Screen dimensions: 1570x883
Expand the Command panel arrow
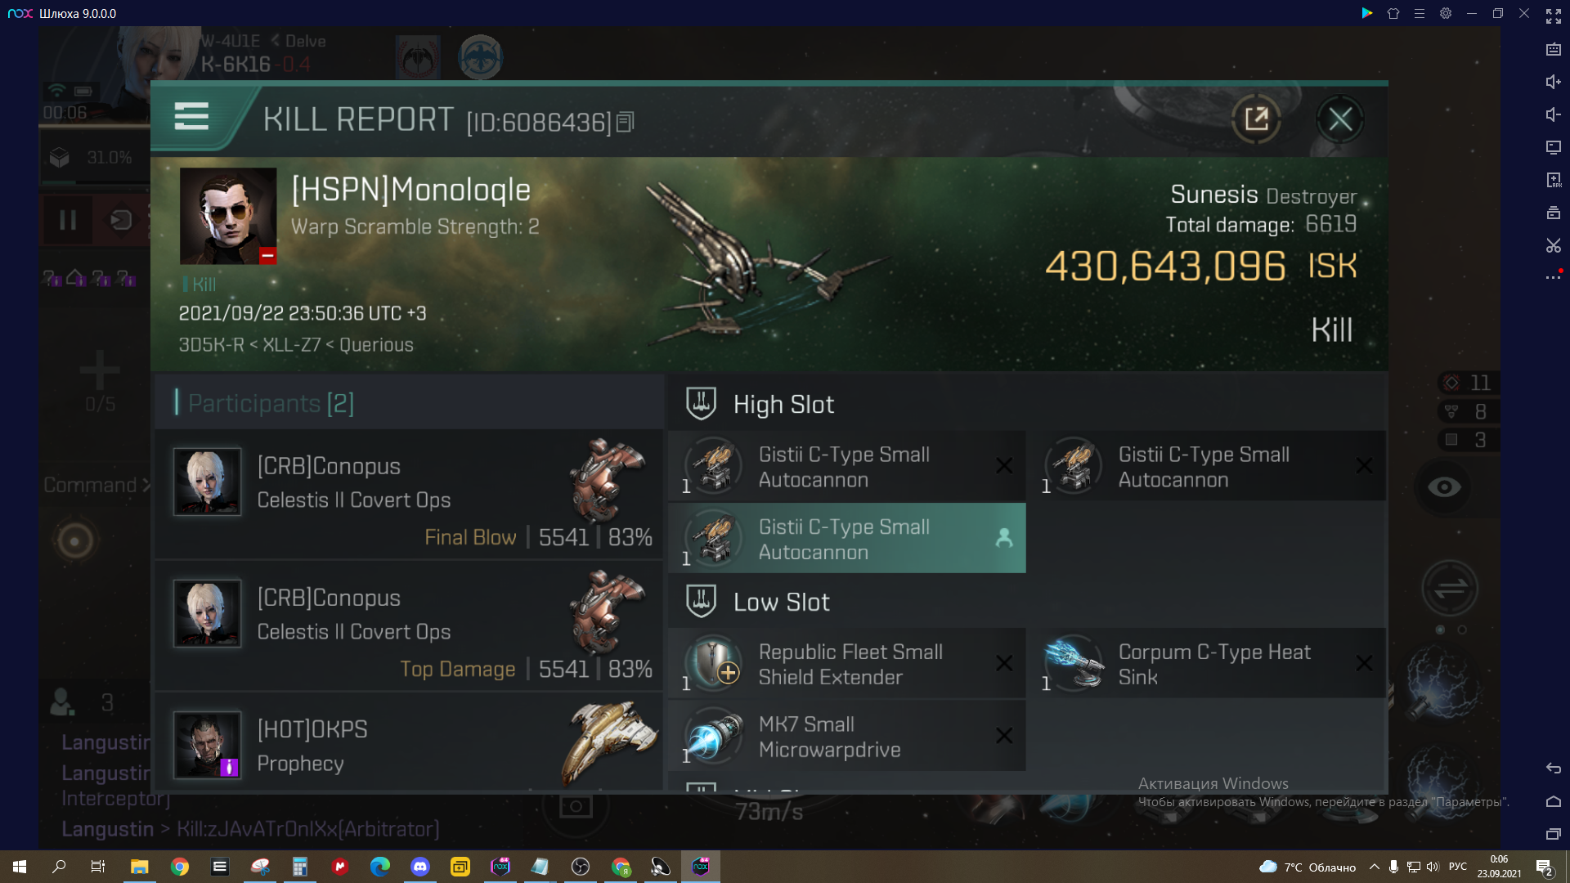pyautogui.click(x=147, y=486)
